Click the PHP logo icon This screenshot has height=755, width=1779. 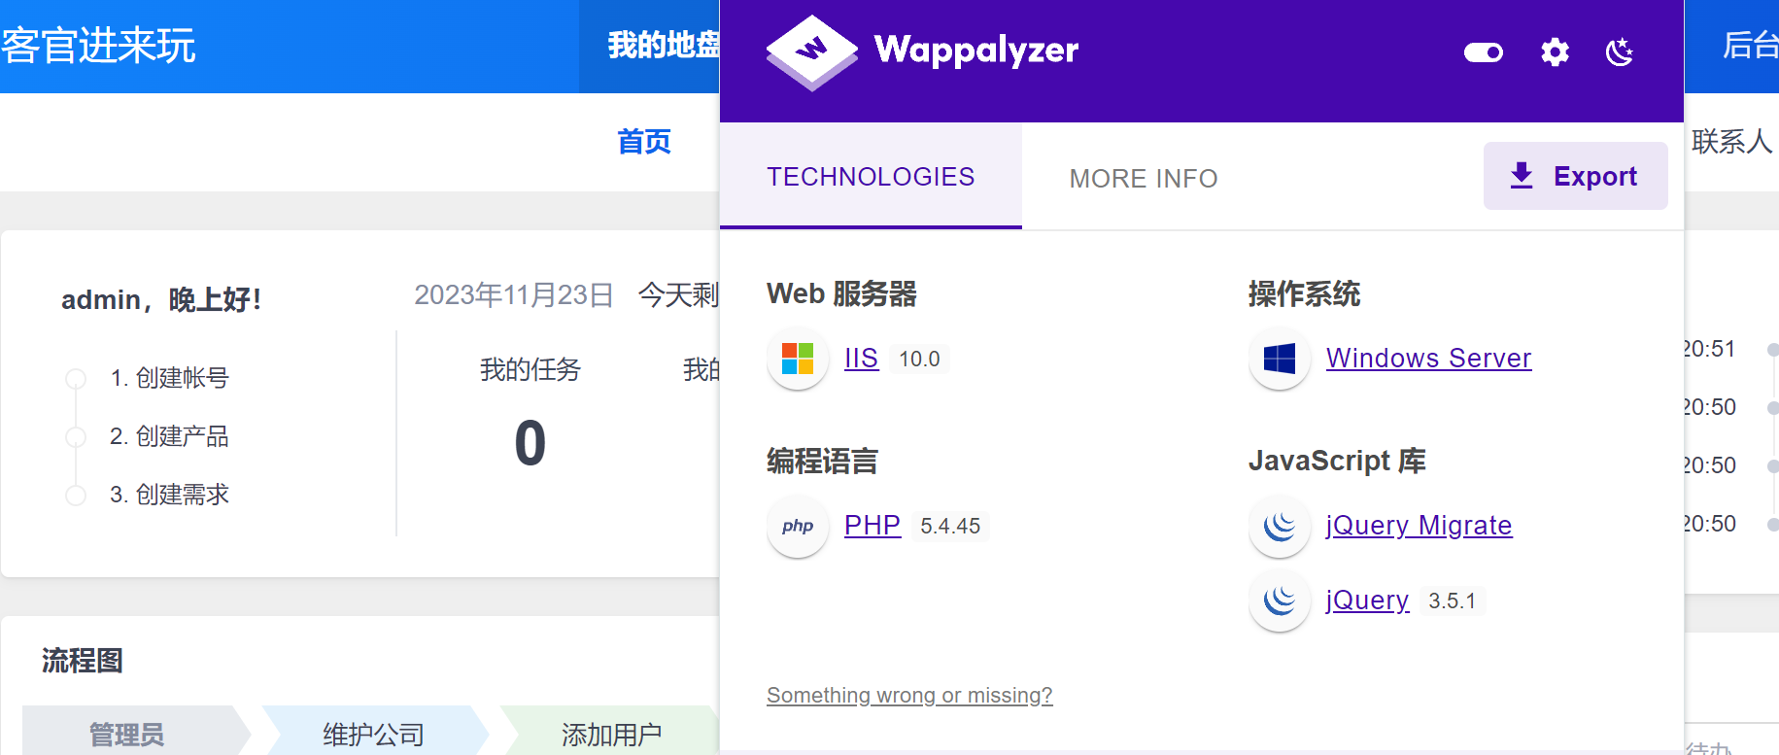pyautogui.click(x=798, y=526)
